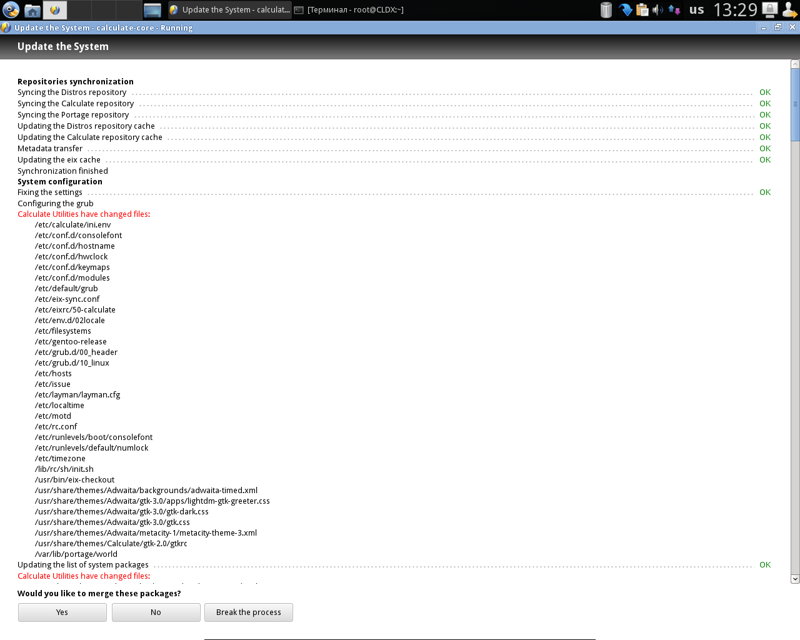Close the Update the System window
The width and height of the screenshot is (800, 640).
792,27
